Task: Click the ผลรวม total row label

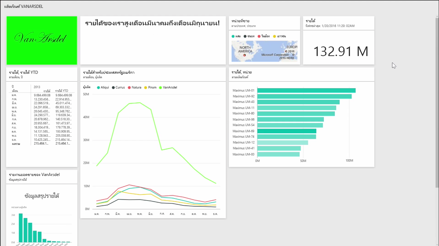Action: 16,144
